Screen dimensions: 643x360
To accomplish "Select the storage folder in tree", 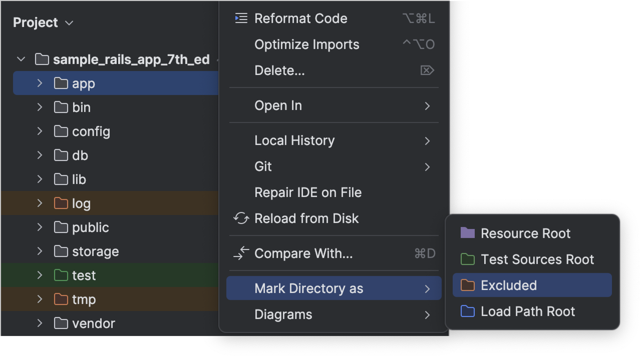I will [x=95, y=251].
